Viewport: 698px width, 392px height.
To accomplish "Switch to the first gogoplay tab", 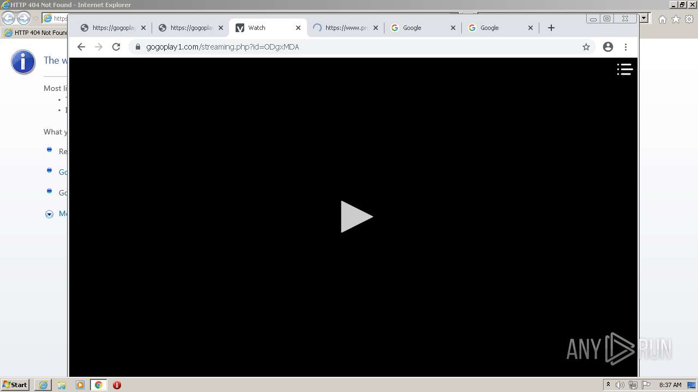I will (x=113, y=28).
